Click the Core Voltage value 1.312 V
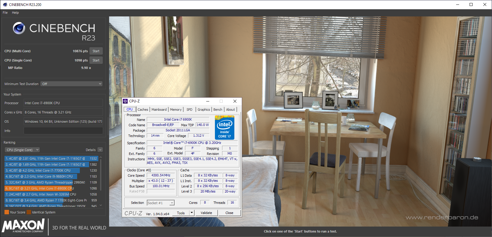Screen dimensions: 492x237 click(198, 136)
